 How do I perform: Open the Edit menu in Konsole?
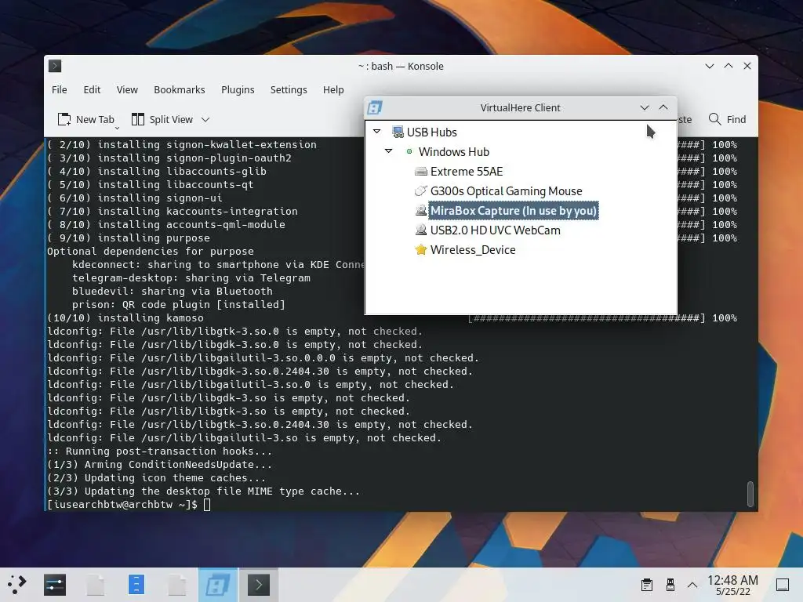[92, 89]
